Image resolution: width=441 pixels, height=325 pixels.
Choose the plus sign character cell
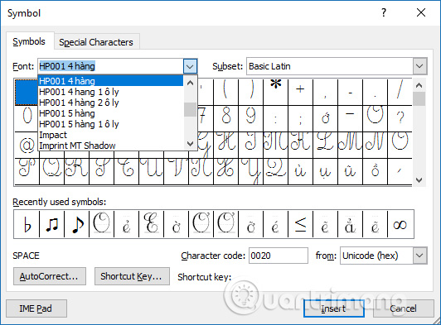300,92
